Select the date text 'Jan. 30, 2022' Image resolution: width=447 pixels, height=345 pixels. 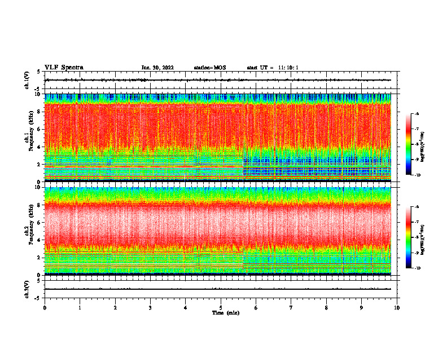click(x=157, y=68)
